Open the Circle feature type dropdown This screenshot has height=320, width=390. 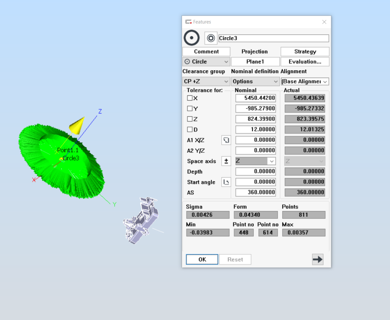point(206,62)
